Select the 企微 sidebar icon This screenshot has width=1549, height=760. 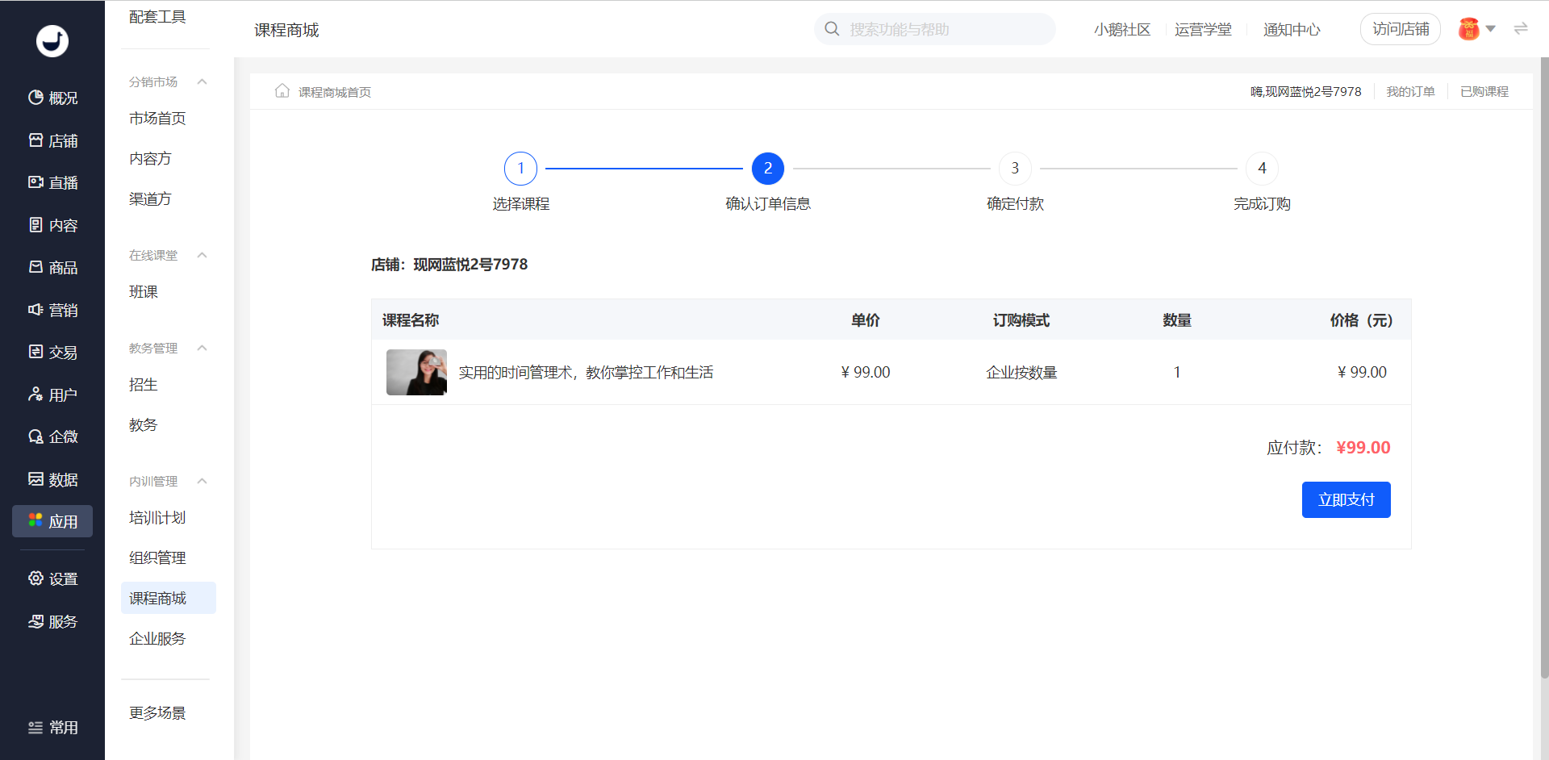[35, 436]
